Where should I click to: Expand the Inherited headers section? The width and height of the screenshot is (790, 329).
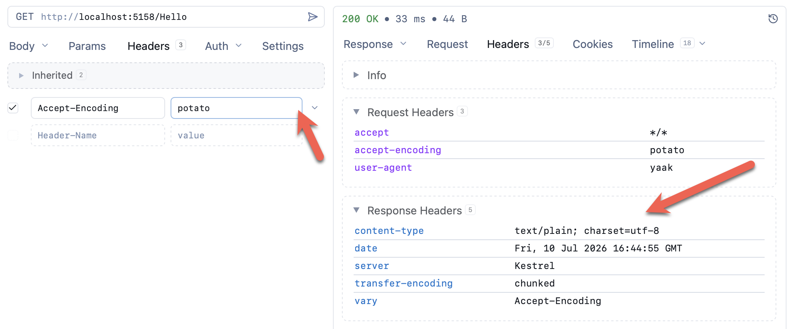(21, 75)
